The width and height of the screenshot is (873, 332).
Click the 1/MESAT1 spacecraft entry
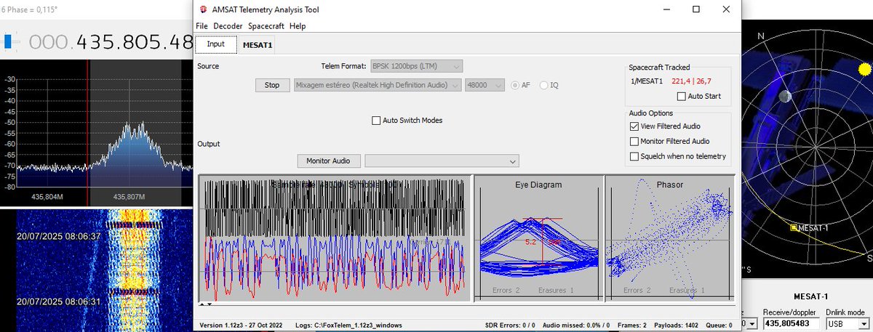click(647, 81)
